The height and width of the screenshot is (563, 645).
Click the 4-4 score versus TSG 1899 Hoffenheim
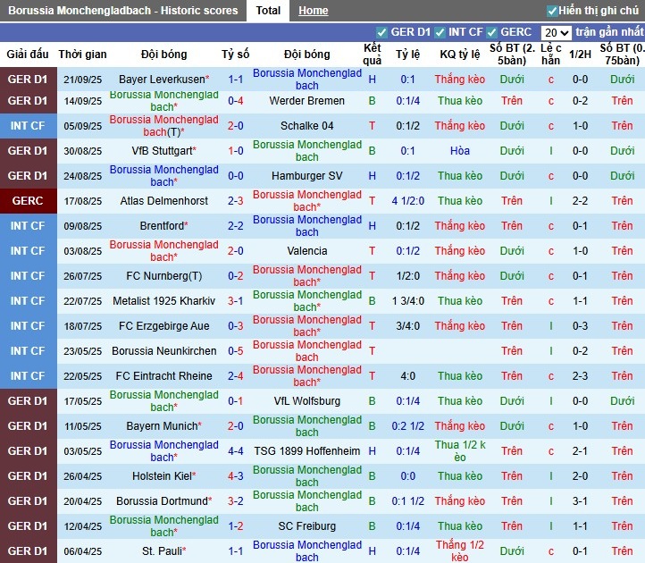pyautogui.click(x=236, y=451)
